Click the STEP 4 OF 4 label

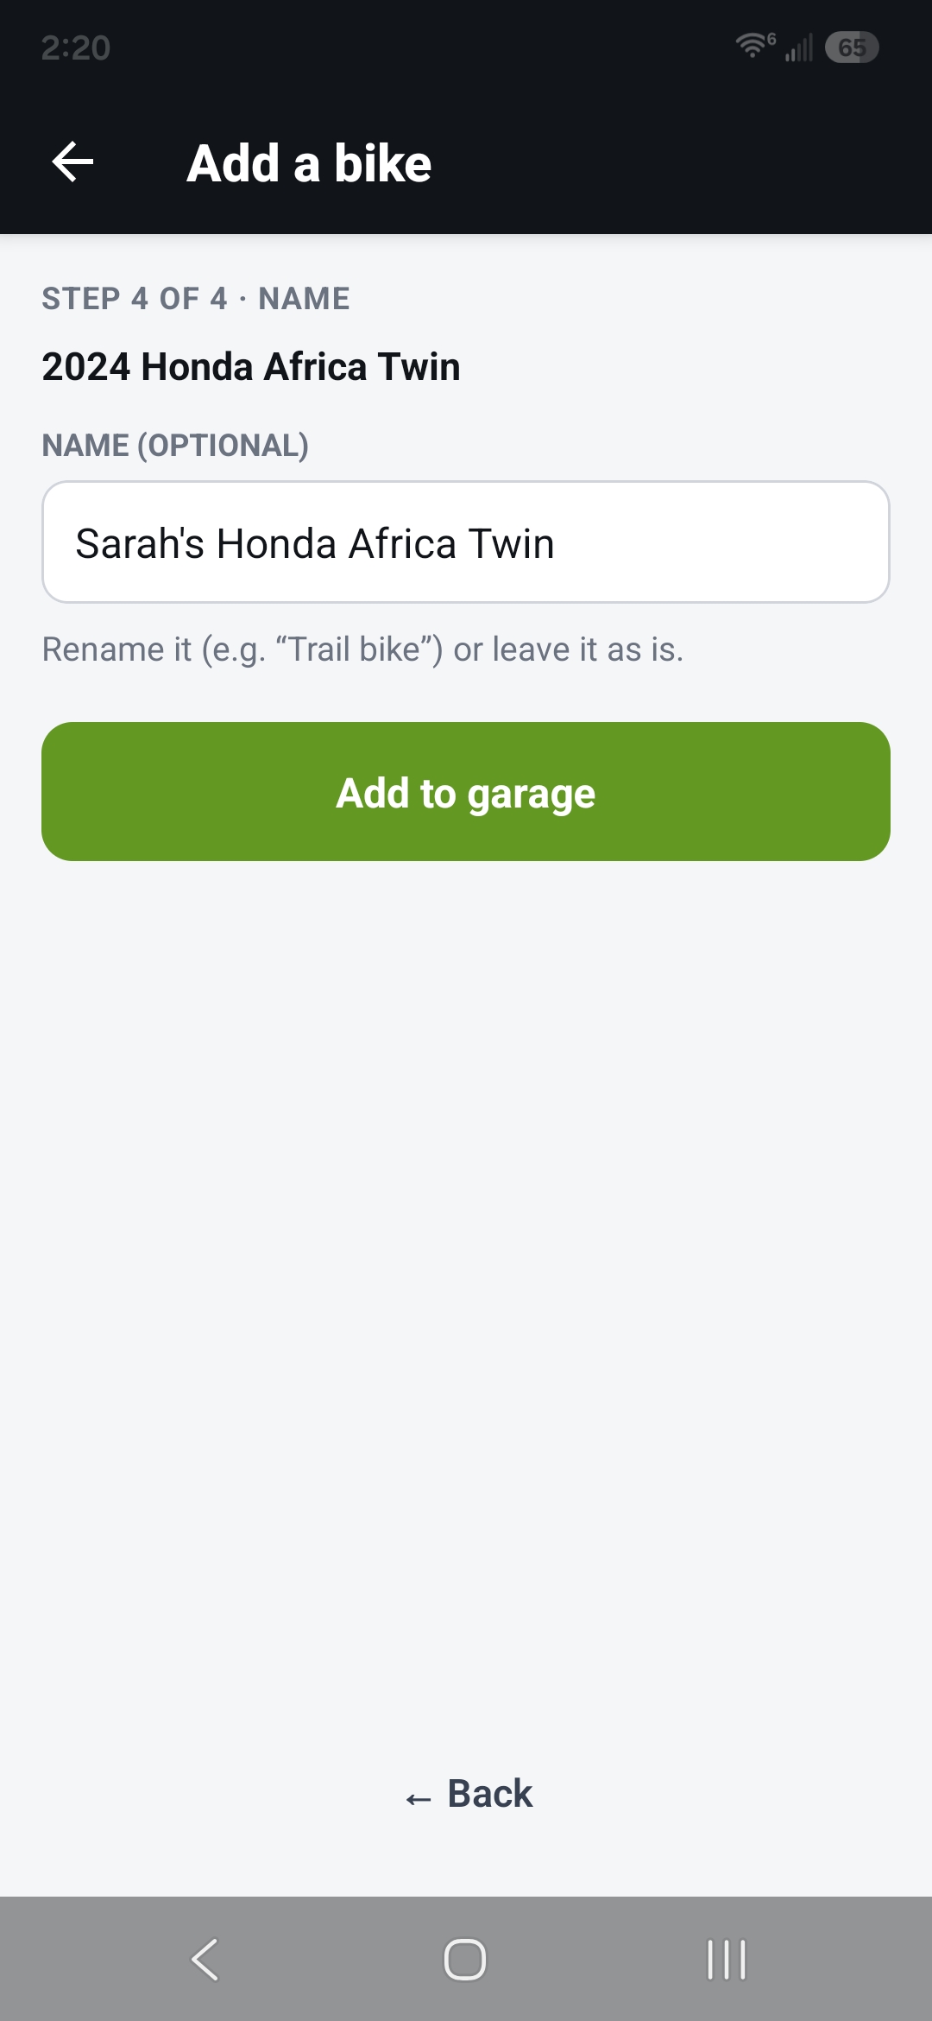[x=135, y=299]
